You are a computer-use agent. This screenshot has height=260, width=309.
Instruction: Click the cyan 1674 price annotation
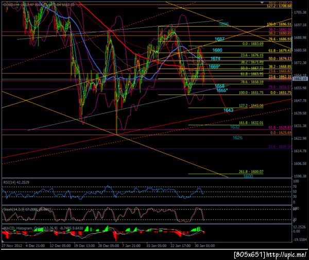tap(215, 59)
